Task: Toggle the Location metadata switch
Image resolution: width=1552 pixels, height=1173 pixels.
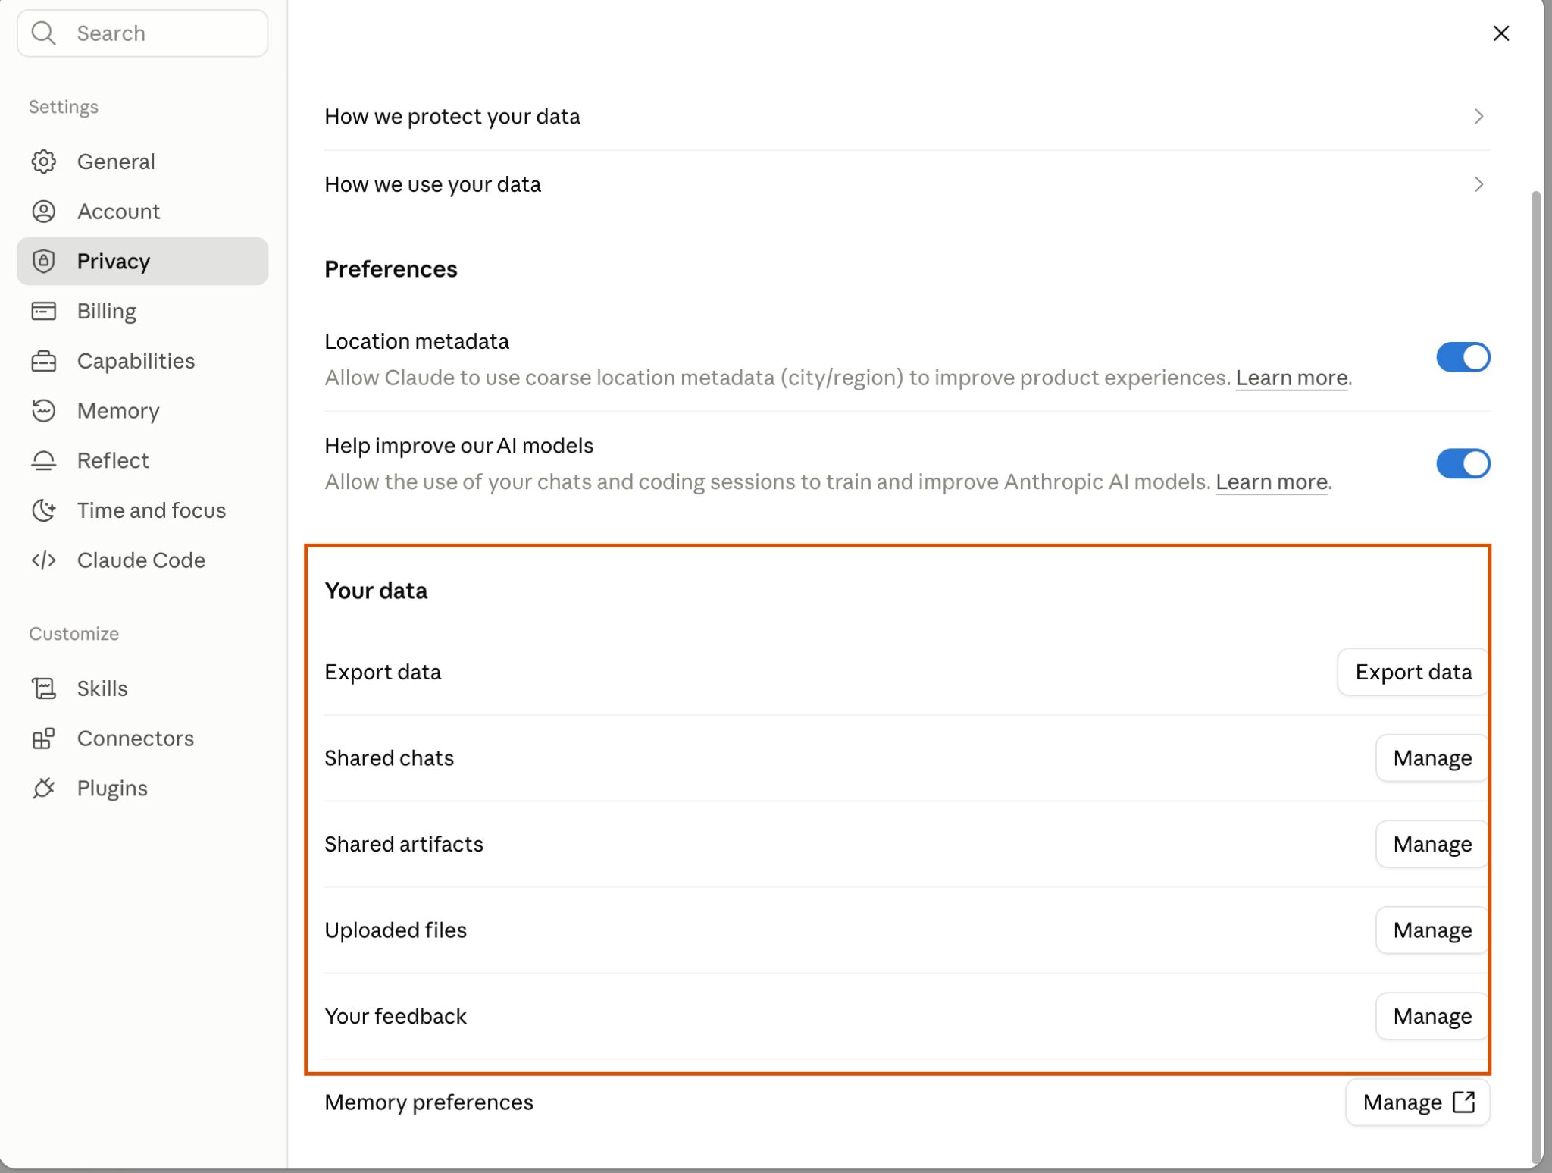Action: pos(1463,357)
